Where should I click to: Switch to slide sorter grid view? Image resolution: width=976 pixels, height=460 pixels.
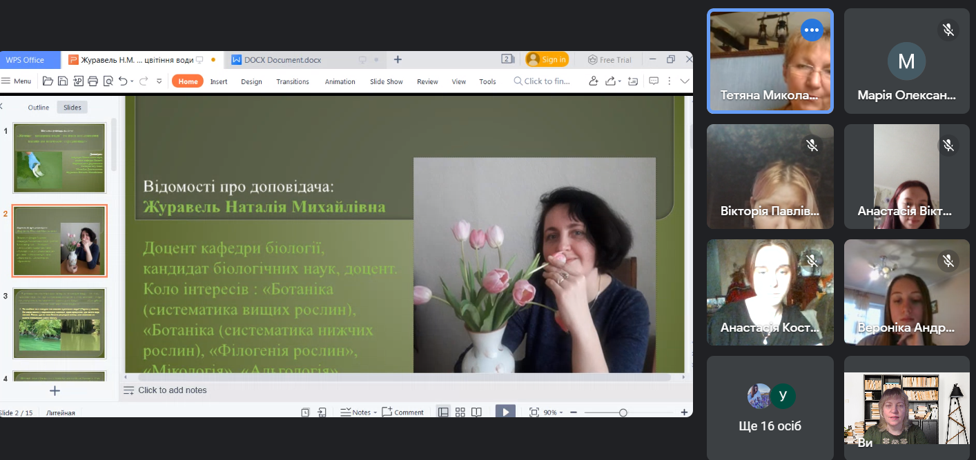(x=460, y=412)
